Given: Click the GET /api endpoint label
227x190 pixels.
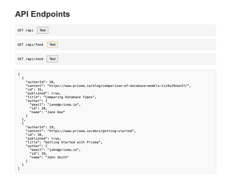Looking at the screenshot, I should coord(25,30).
